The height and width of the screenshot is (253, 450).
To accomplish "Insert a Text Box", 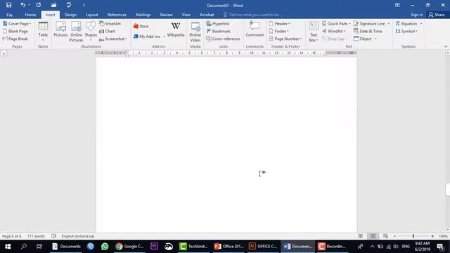I will click(x=314, y=32).
